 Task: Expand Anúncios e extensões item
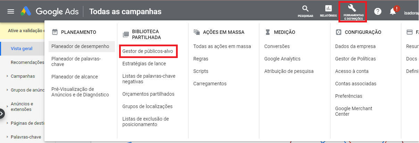coord(7,104)
